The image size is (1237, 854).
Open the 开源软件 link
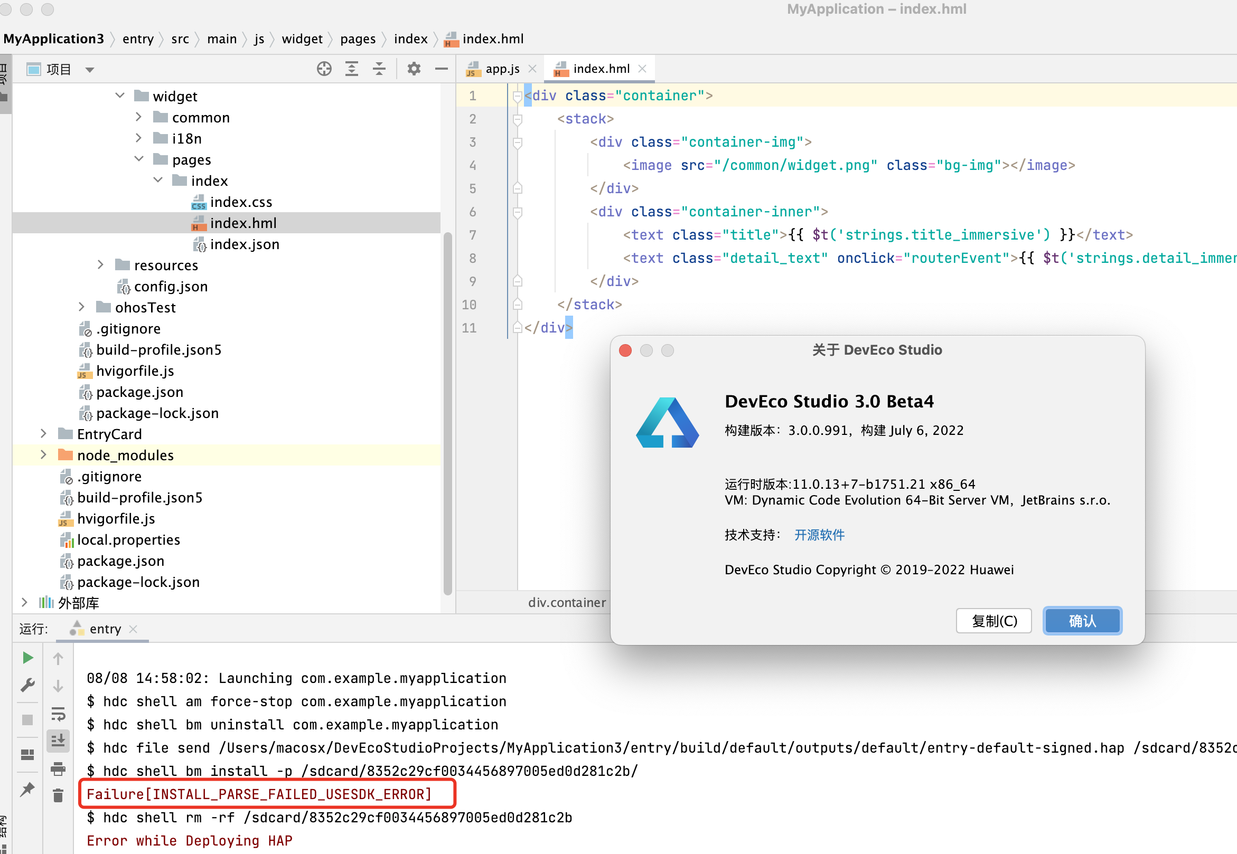point(819,535)
